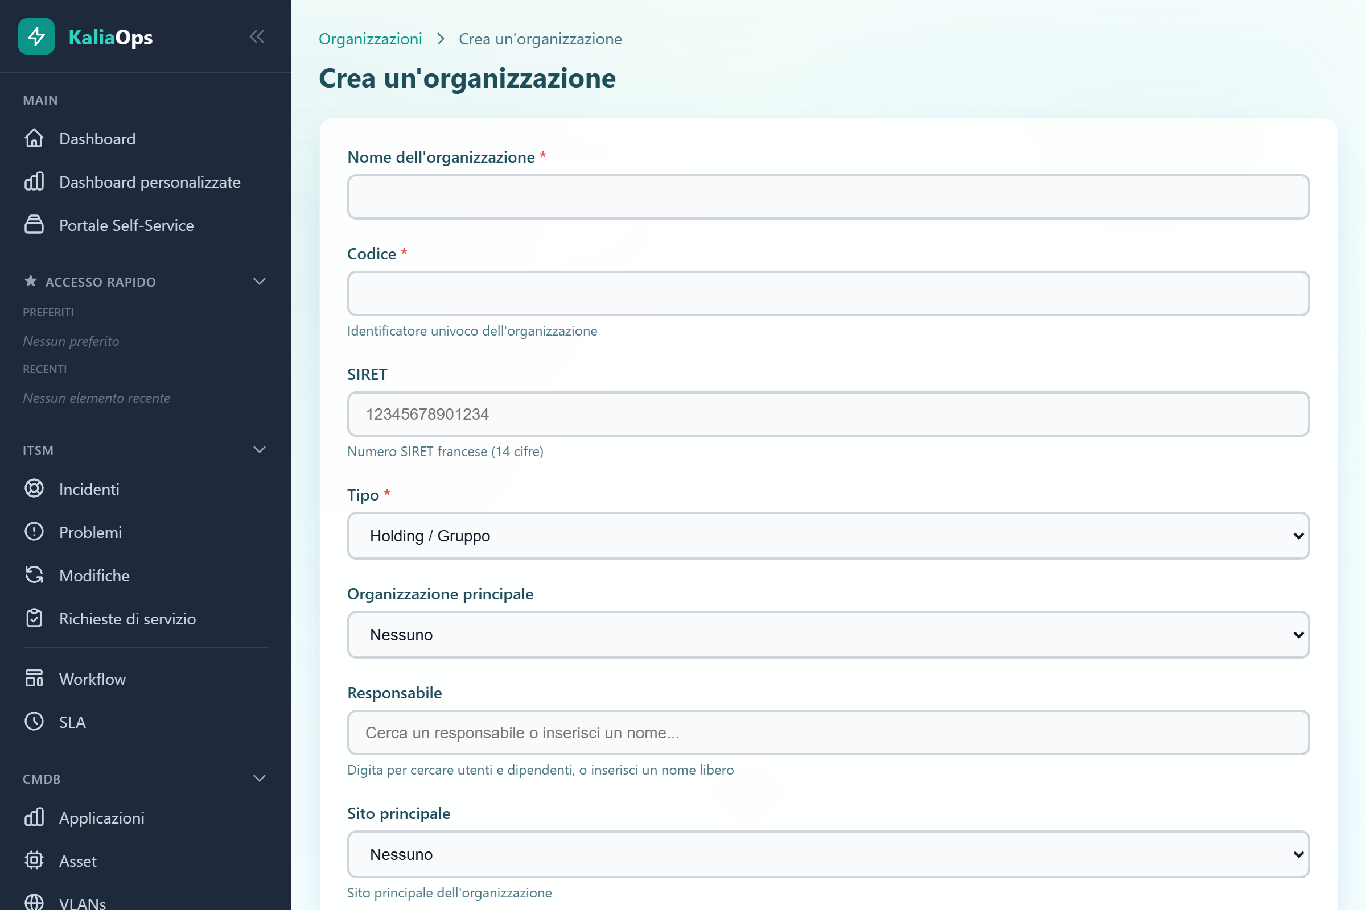The width and height of the screenshot is (1366, 910).
Task: Click the Asset icon under CMDB
Action: [x=34, y=861]
